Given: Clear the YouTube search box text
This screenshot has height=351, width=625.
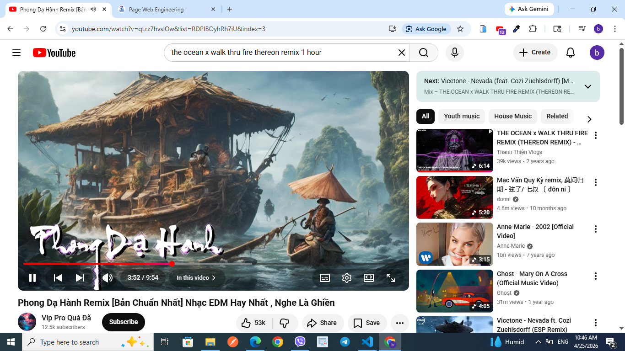Looking at the screenshot, I should pyautogui.click(x=401, y=53).
